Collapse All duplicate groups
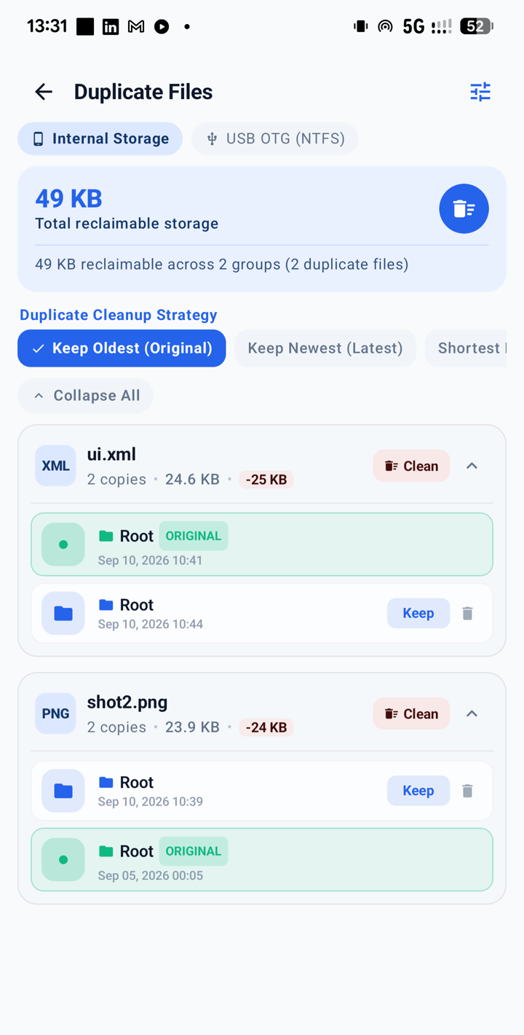Viewport: 524px width, 1035px height. coord(86,396)
